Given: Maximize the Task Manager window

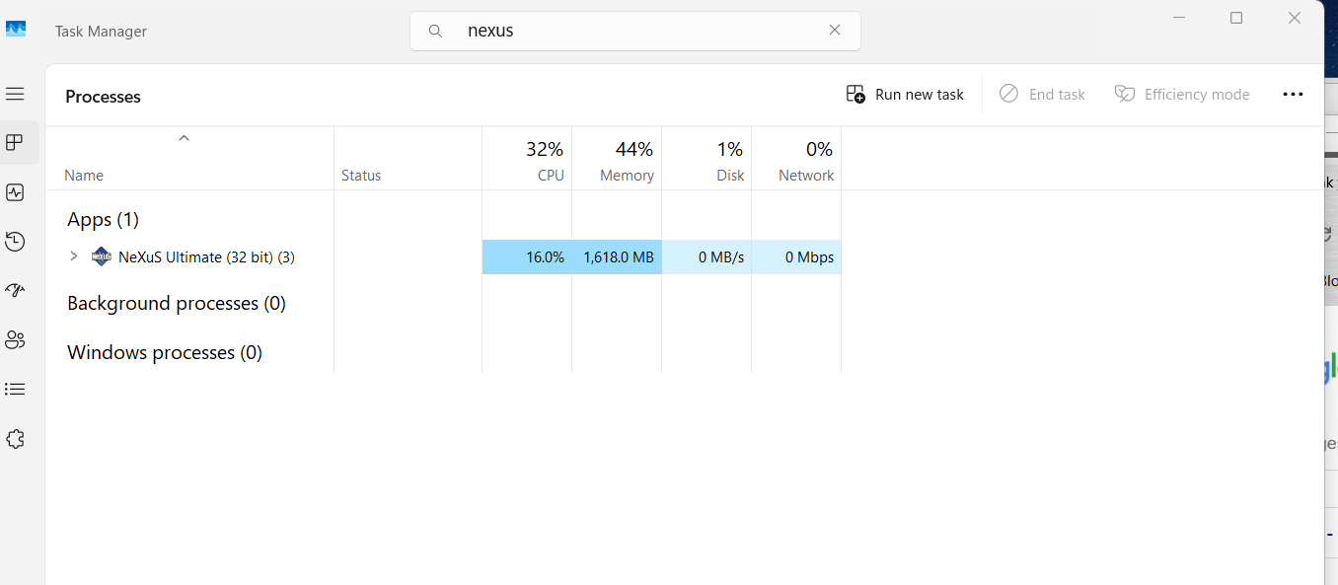Looking at the screenshot, I should (x=1236, y=18).
